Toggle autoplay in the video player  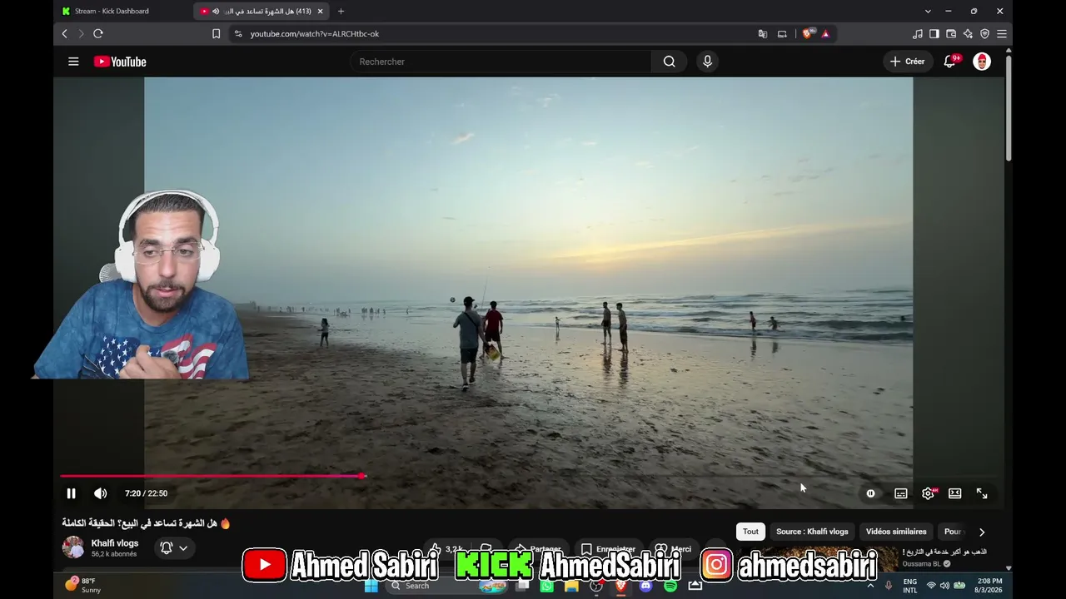tap(871, 493)
